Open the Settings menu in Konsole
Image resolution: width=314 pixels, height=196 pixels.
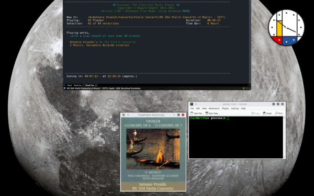click(x=235, y=108)
